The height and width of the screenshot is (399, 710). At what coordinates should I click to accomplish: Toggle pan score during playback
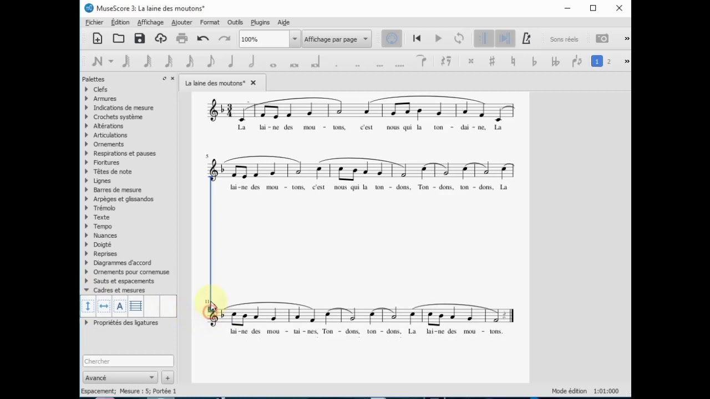pyautogui.click(x=505, y=39)
